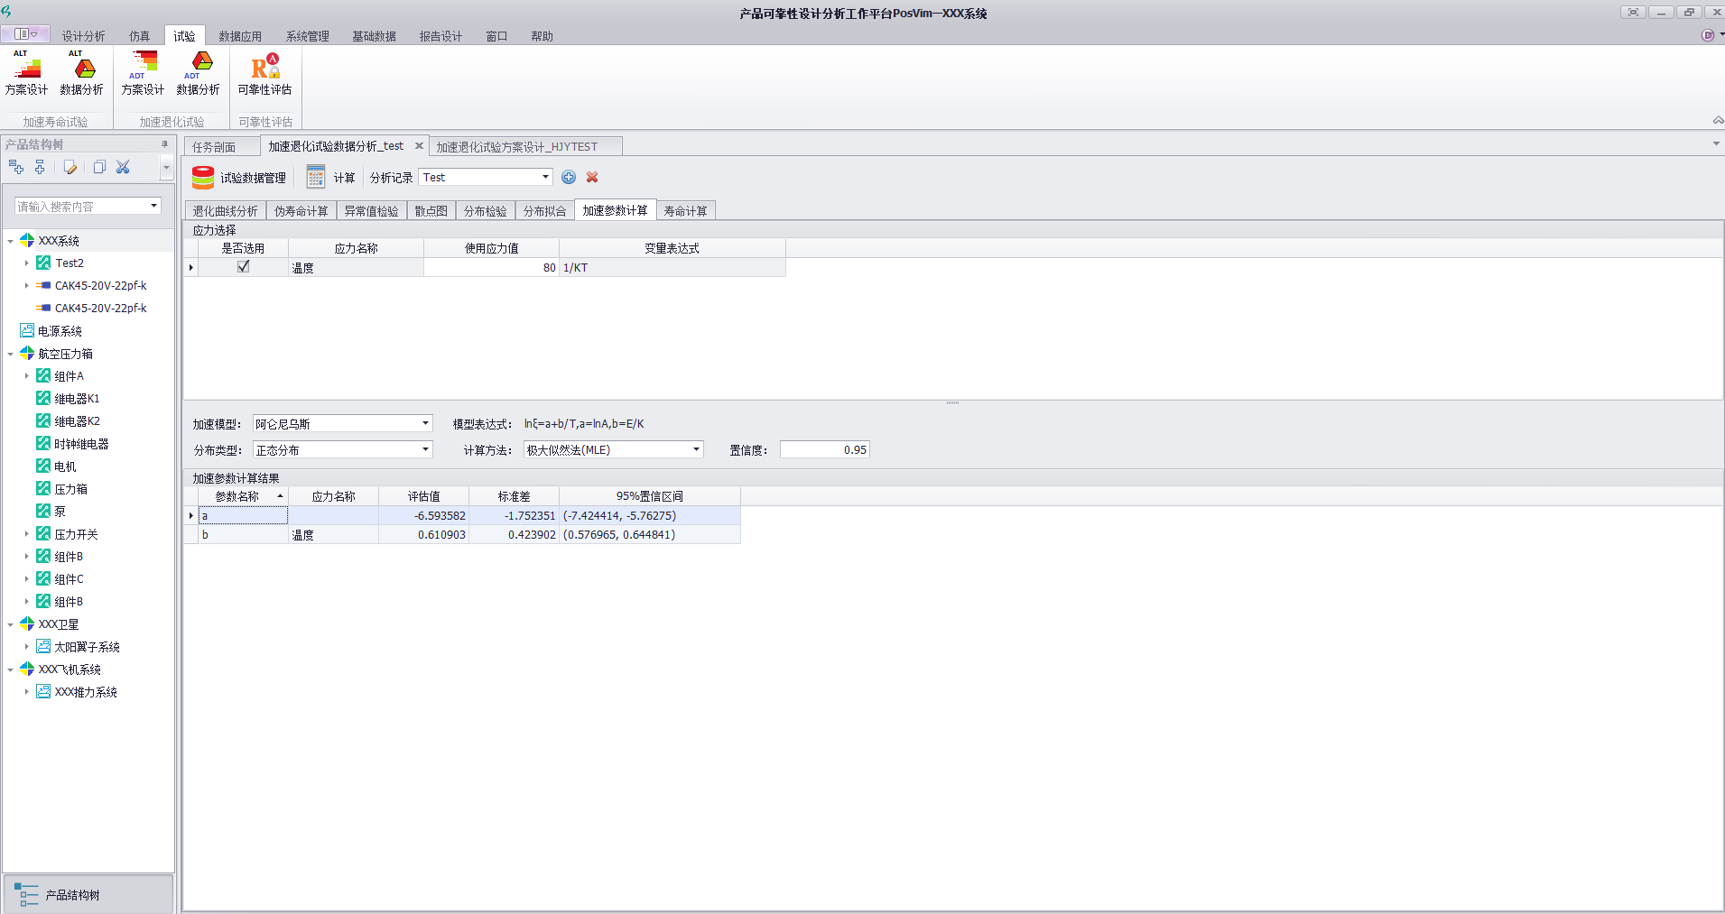This screenshot has height=914, width=1725.
Task: Open 试验数据管理 database icon
Action: 203,178
